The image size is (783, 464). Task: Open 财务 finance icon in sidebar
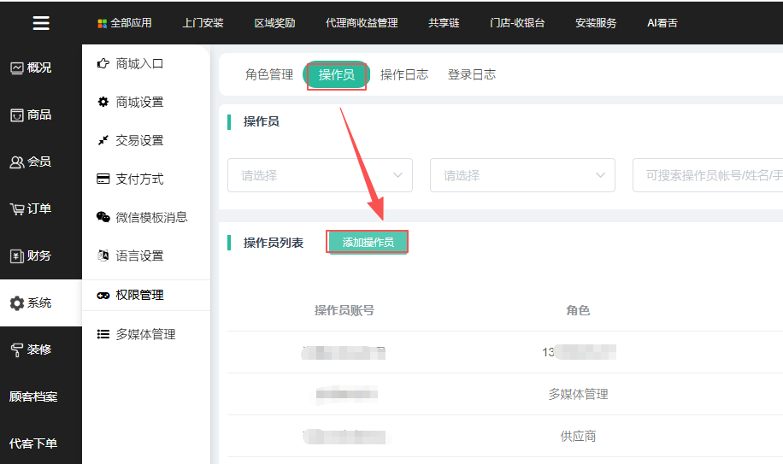[x=16, y=256]
